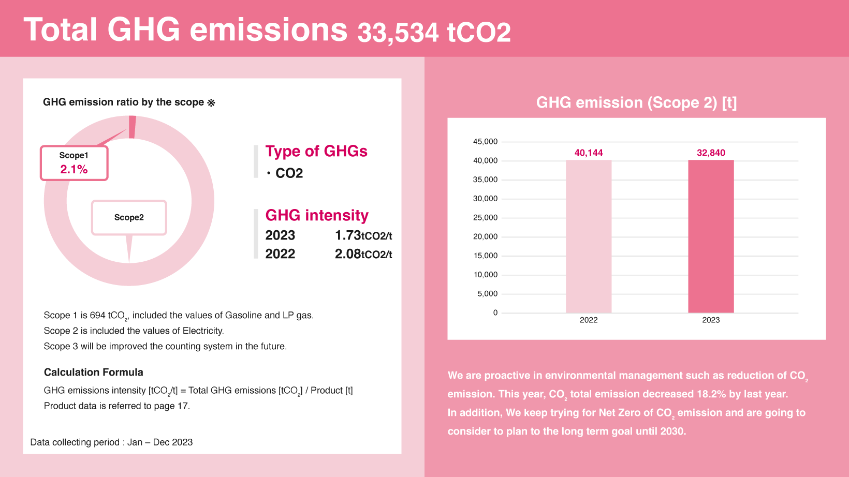849x477 pixels.
Task: Click the reference mark after scope heading
Action: (211, 102)
